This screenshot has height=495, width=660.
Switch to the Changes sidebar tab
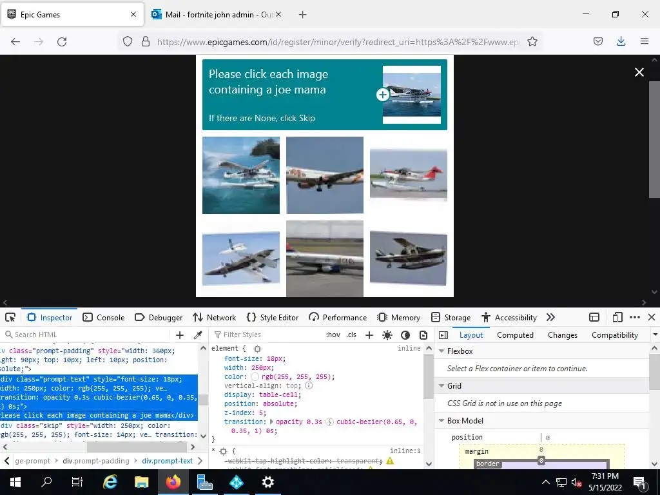562,335
